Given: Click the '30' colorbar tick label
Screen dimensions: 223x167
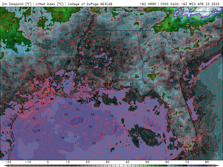Looking at the screenshot, I should tap(108, 162).
